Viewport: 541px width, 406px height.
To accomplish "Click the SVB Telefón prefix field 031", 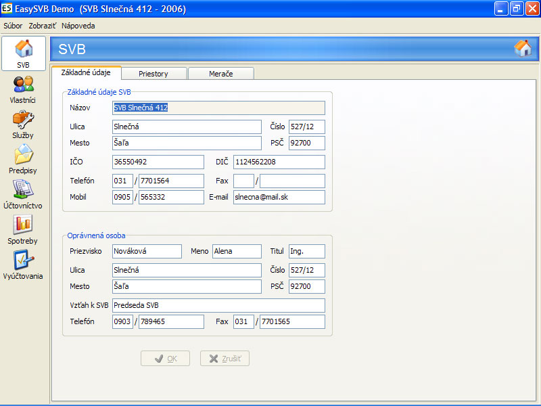I will point(122,181).
